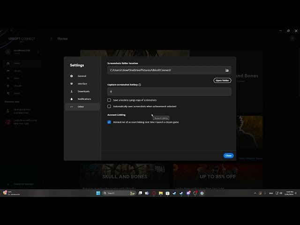Click the hotkey help question-mark icon
300x225 pixels.
pyautogui.click(x=140, y=85)
